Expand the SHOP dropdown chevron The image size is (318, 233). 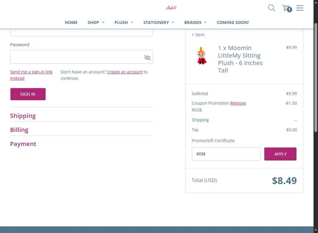(103, 22)
